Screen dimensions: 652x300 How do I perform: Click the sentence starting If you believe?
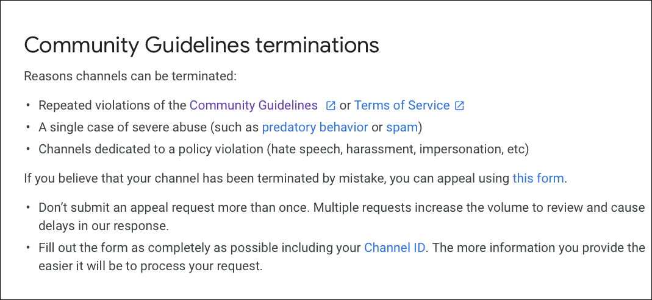[x=296, y=178]
